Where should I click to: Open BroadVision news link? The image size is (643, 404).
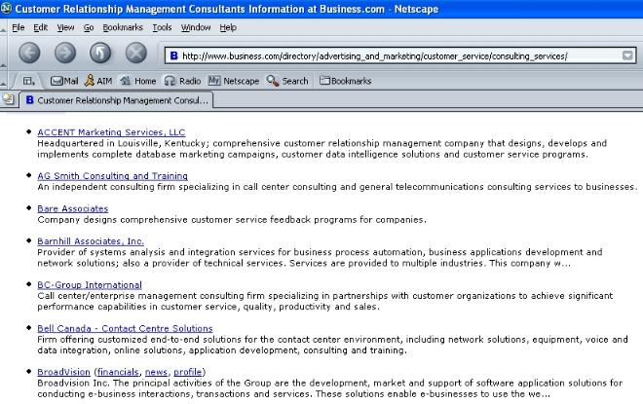pyautogui.click(x=156, y=372)
